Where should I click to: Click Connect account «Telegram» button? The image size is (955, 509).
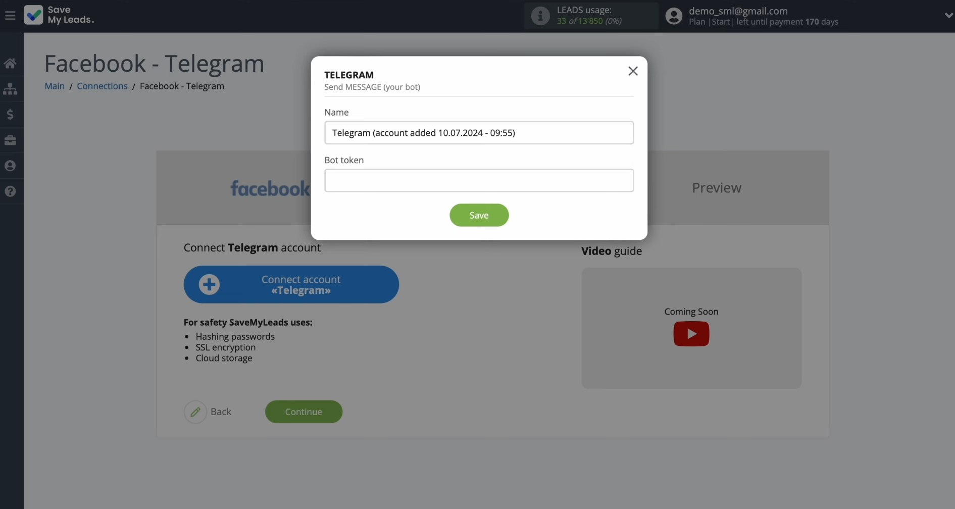(x=291, y=285)
